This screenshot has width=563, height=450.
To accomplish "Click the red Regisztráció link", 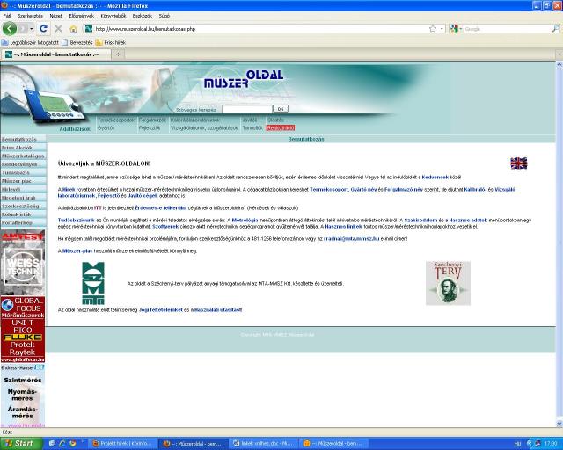I will (280, 127).
